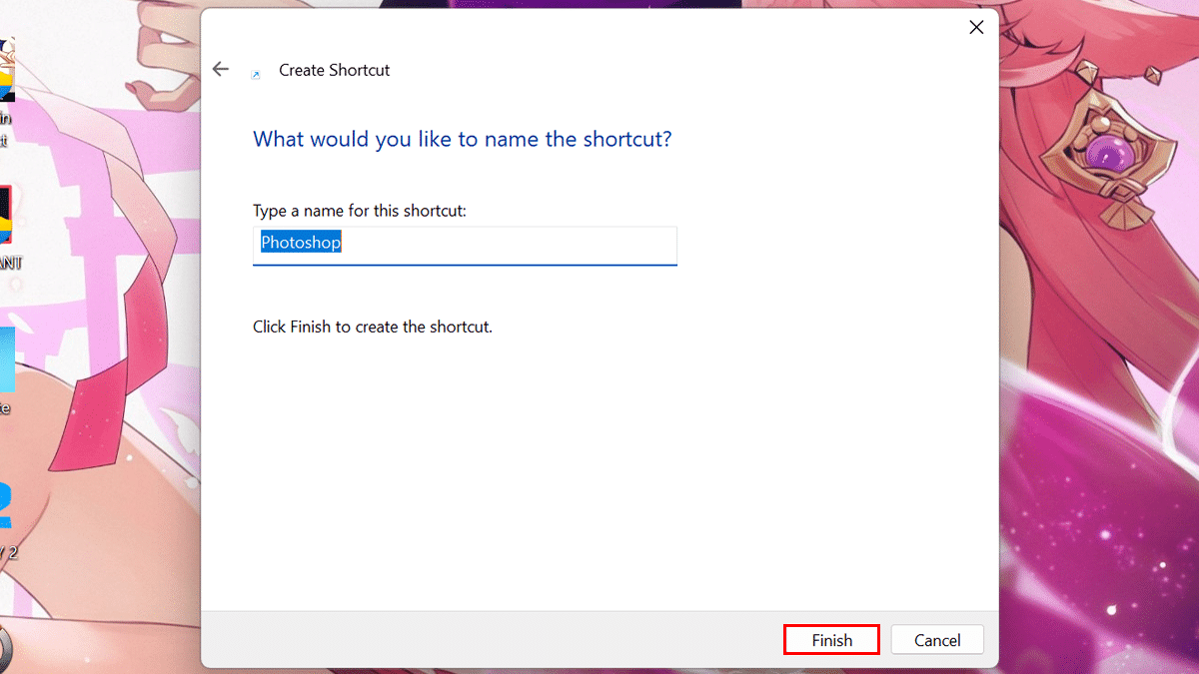Select the light blue desktop icon on left edge
The width and height of the screenshot is (1199, 674).
pos(7,359)
